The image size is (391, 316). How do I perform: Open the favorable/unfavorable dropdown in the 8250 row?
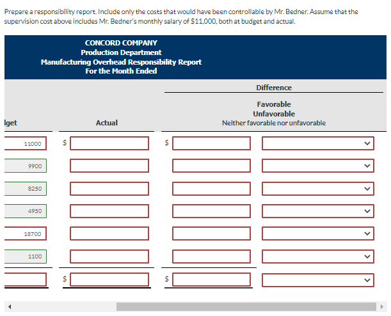(x=318, y=189)
